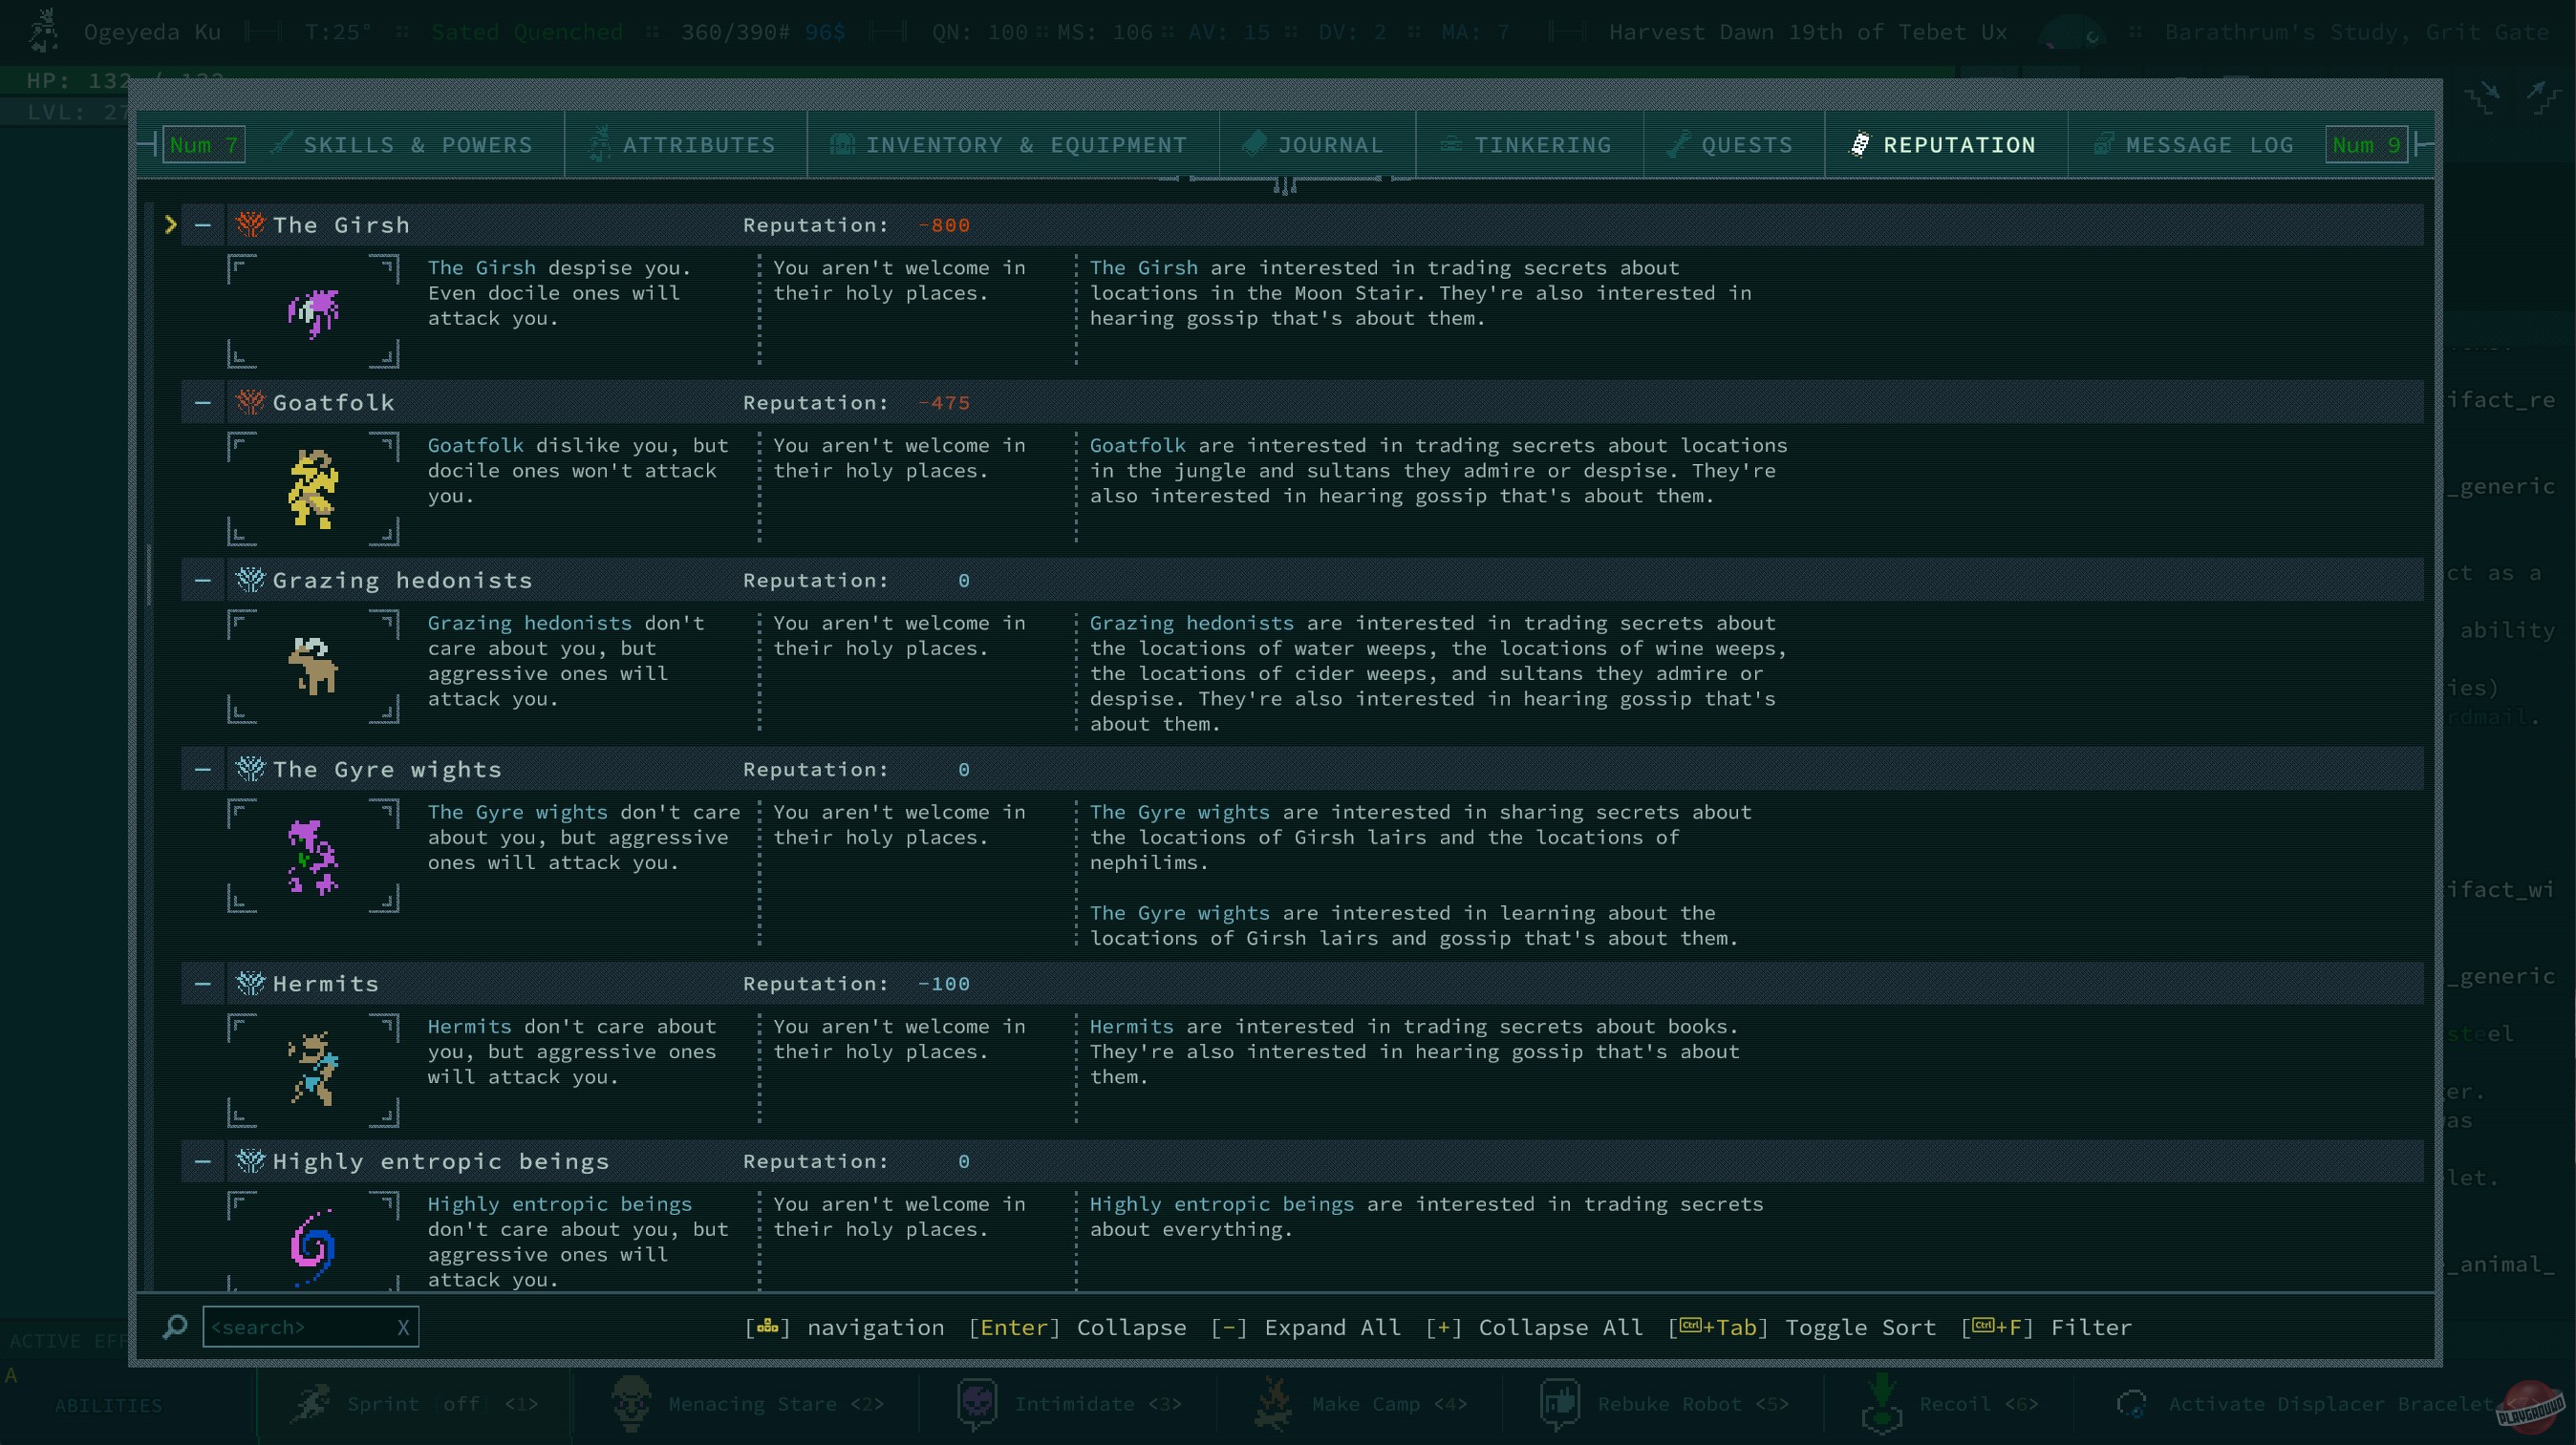Viewport: 2576px width, 1445px height.
Task: Clear the search box with the X
Action: tap(403, 1328)
